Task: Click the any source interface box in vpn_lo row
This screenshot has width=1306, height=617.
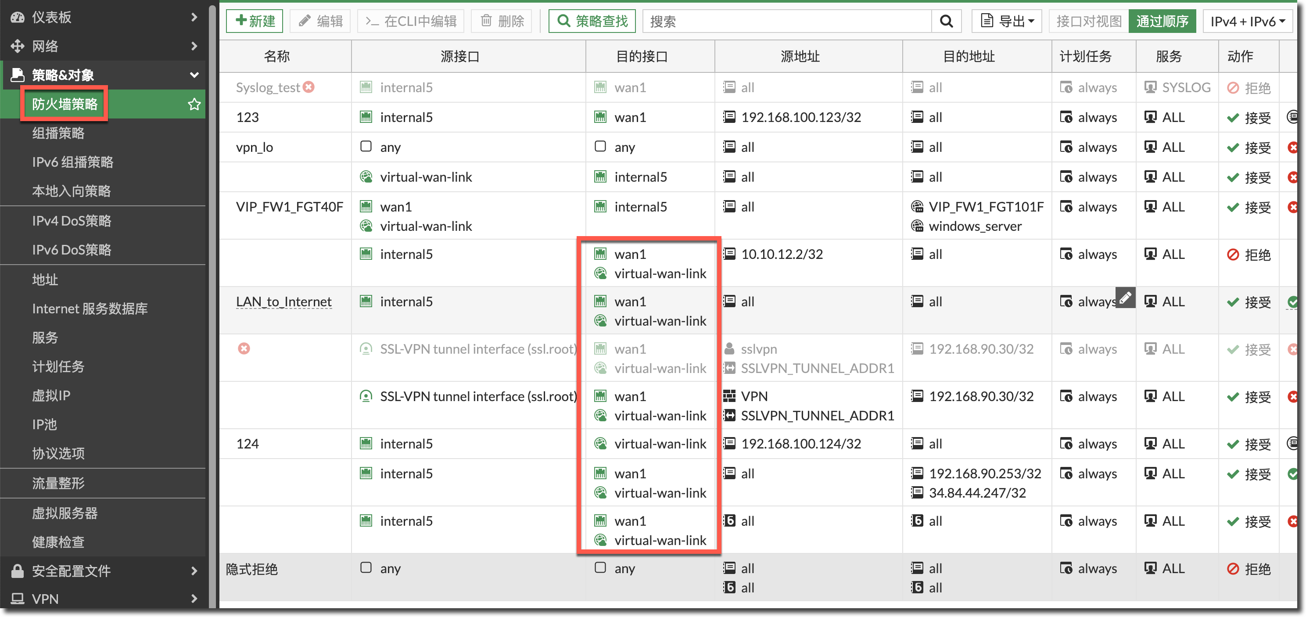Action: coord(366,147)
